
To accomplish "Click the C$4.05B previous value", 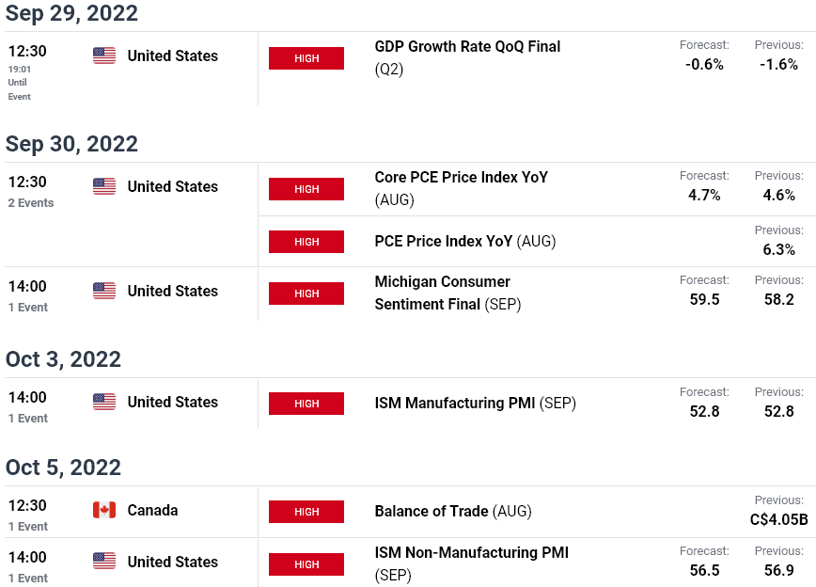I will (x=778, y=519).
